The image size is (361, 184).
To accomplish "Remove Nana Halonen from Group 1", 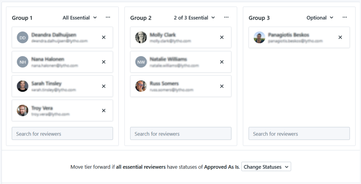I will click(x=104, y=62).
